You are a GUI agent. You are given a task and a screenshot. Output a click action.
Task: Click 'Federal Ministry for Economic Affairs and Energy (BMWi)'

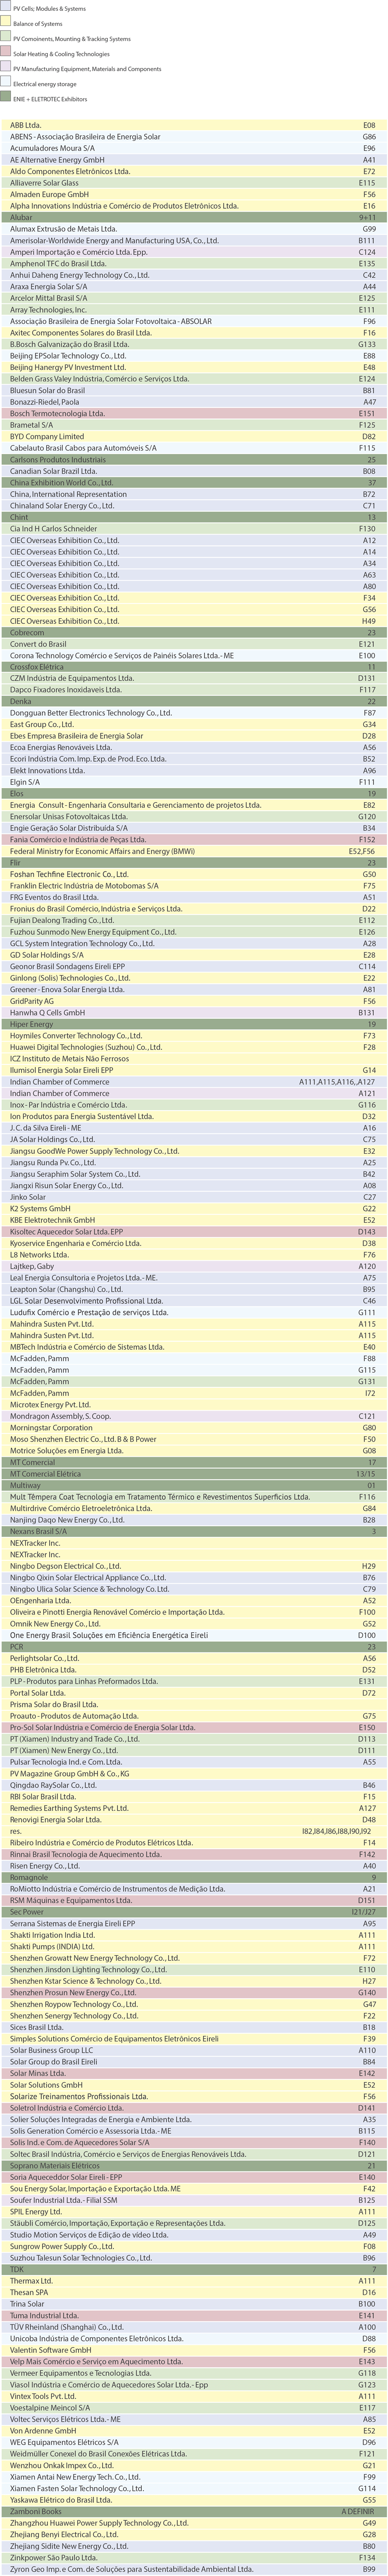(x=194, y=851)
